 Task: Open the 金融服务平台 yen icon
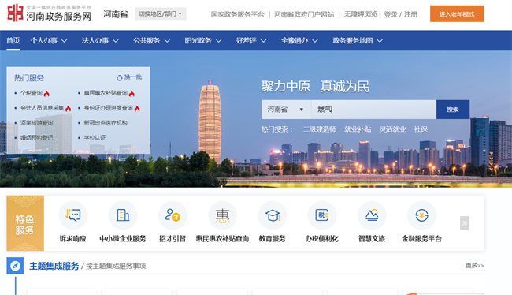click(421, 215)
